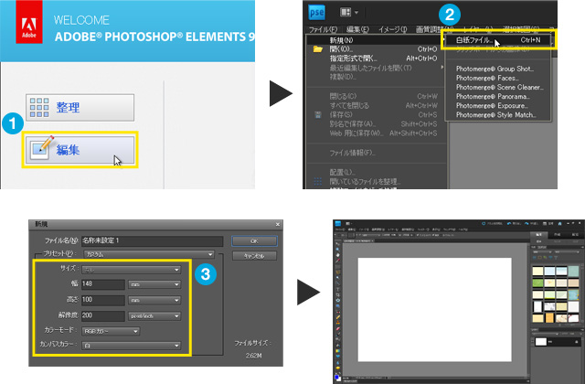Image resolution: width=585 pixels, height=384 pixels.
Task: Click the arrange documents layout icon beside pse
Action: tap(346, 12)
